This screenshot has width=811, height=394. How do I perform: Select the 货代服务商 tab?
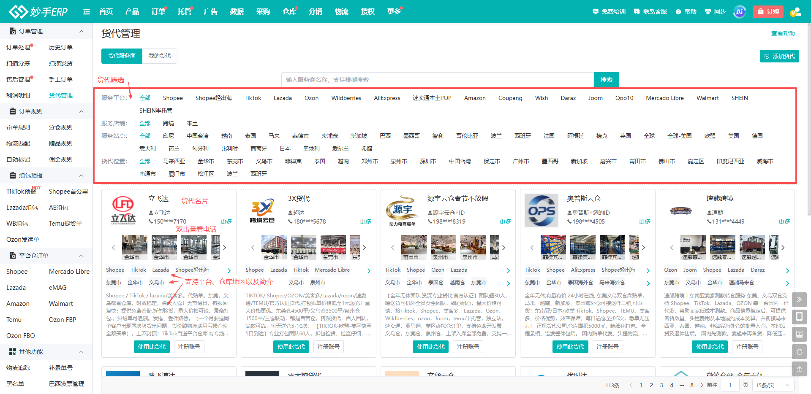tap(122, 56)
